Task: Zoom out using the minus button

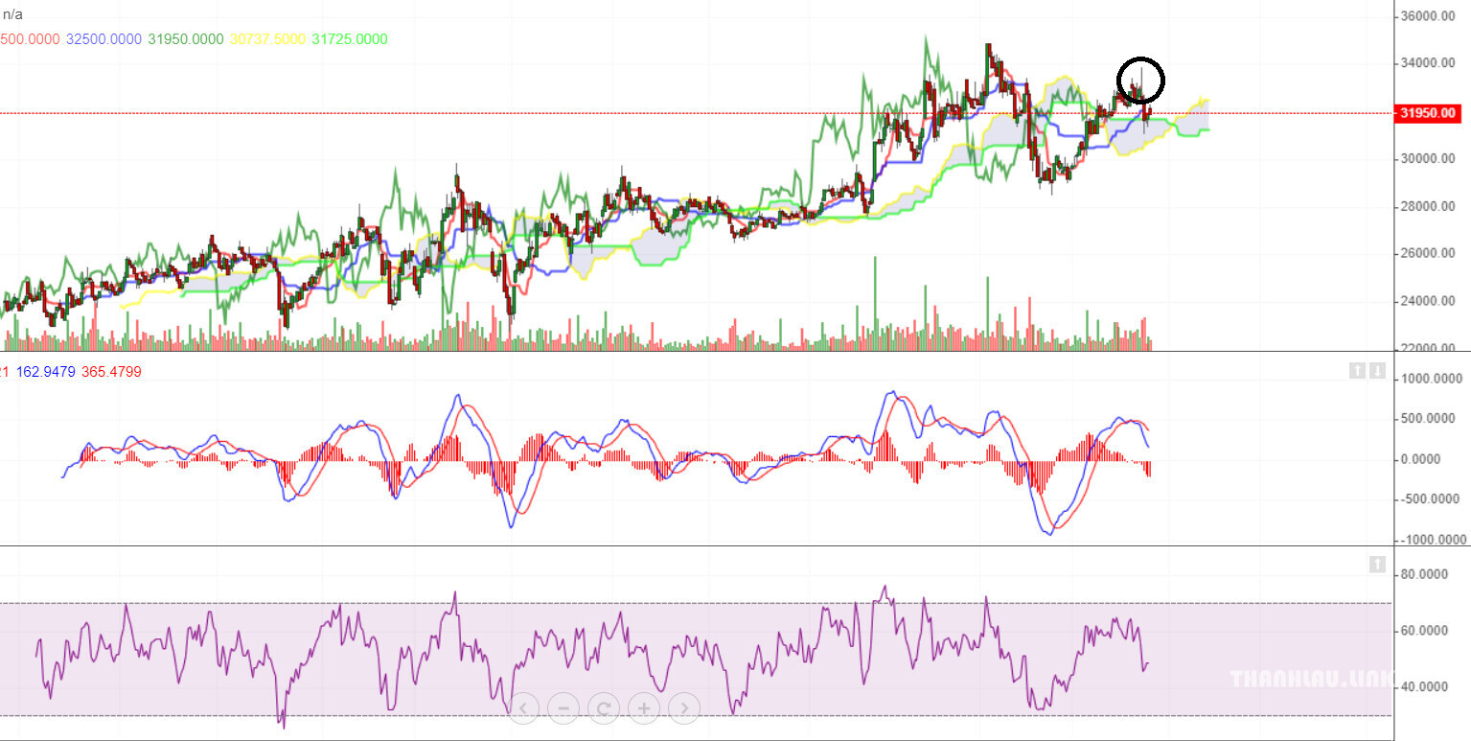Action: (563, 709)
